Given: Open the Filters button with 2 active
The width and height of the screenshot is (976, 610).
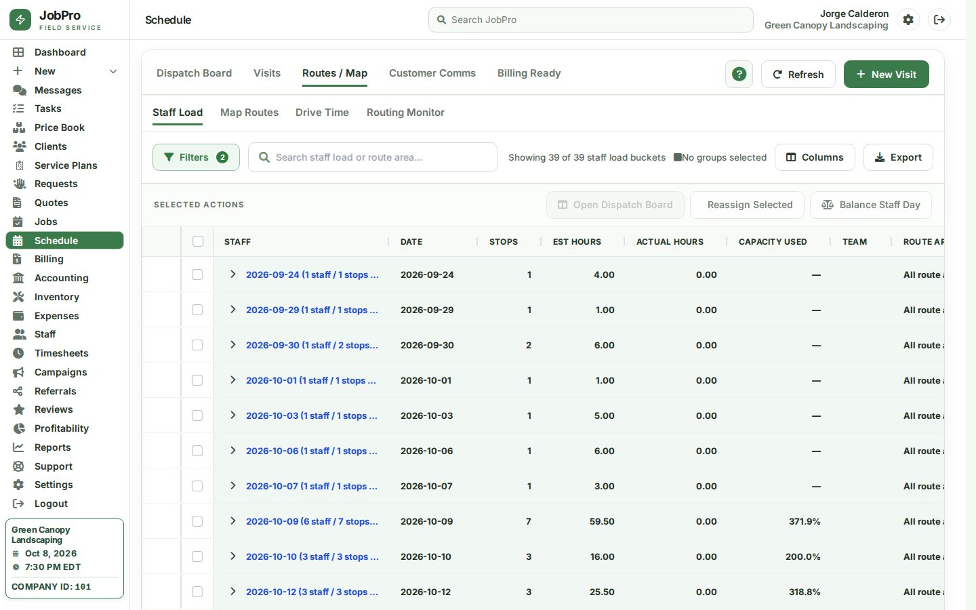Looking at the screenshot, I should [x=196, y=157].
